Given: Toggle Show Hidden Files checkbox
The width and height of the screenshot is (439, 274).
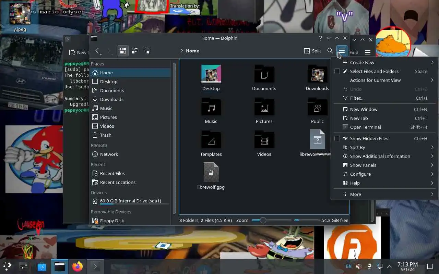Looking at the screenshot, I should (x=337, y=138).
